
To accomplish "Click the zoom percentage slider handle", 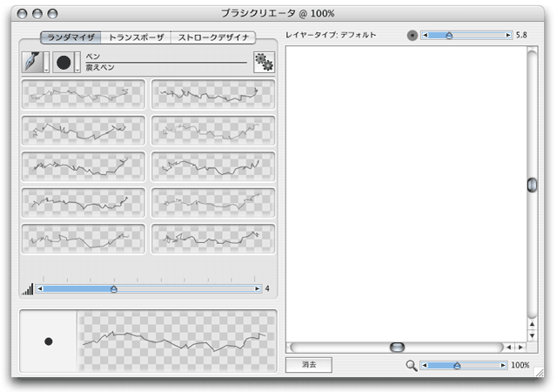I will (457, 366).
